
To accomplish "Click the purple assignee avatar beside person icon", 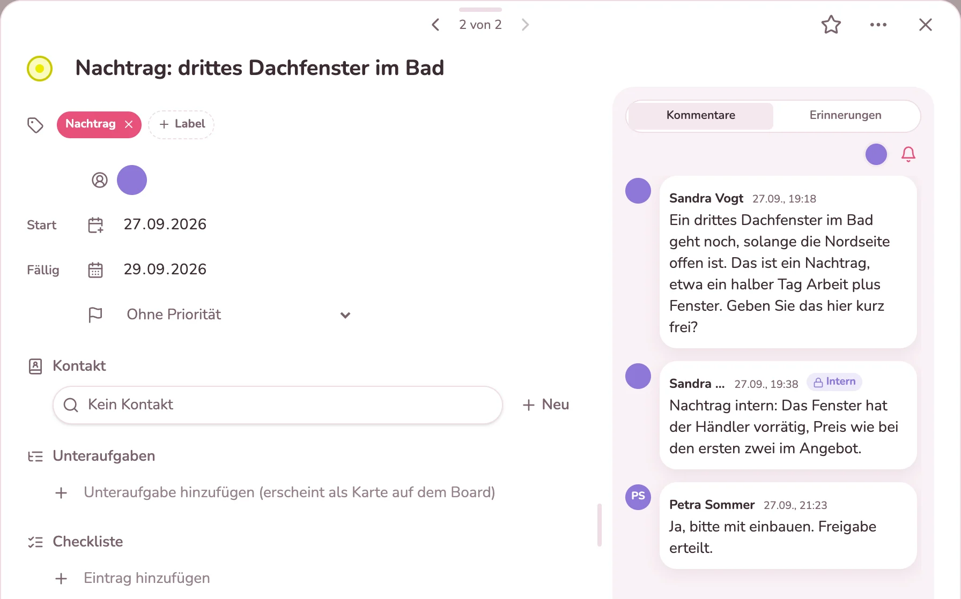I will pyautogui.click(x=132, y=180).
